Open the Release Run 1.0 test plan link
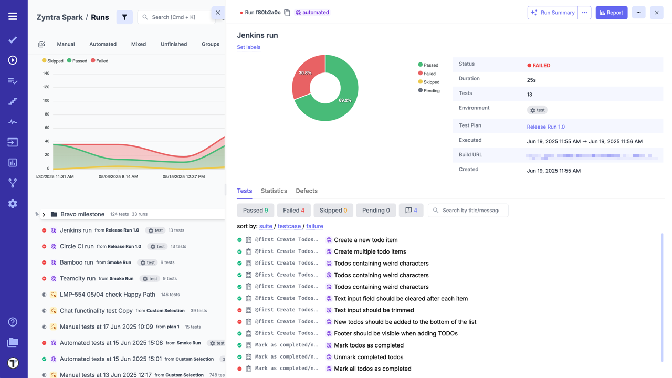The height and width of the screenshot is (378, 672). pyautogui.click(x=545, y=127)
